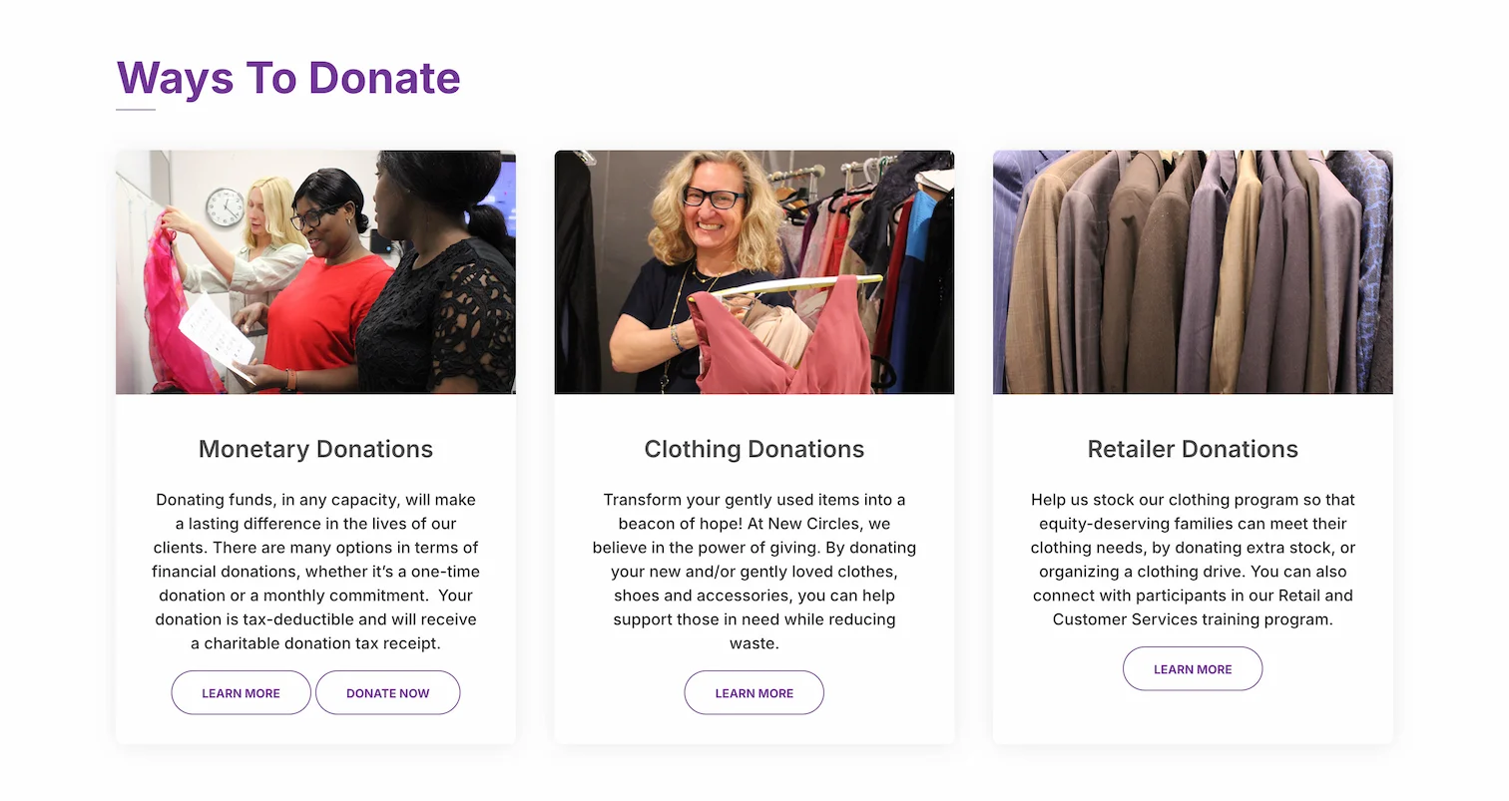Click the Retailer Donations heading
1509x801 pixels.
point(1192,449)
